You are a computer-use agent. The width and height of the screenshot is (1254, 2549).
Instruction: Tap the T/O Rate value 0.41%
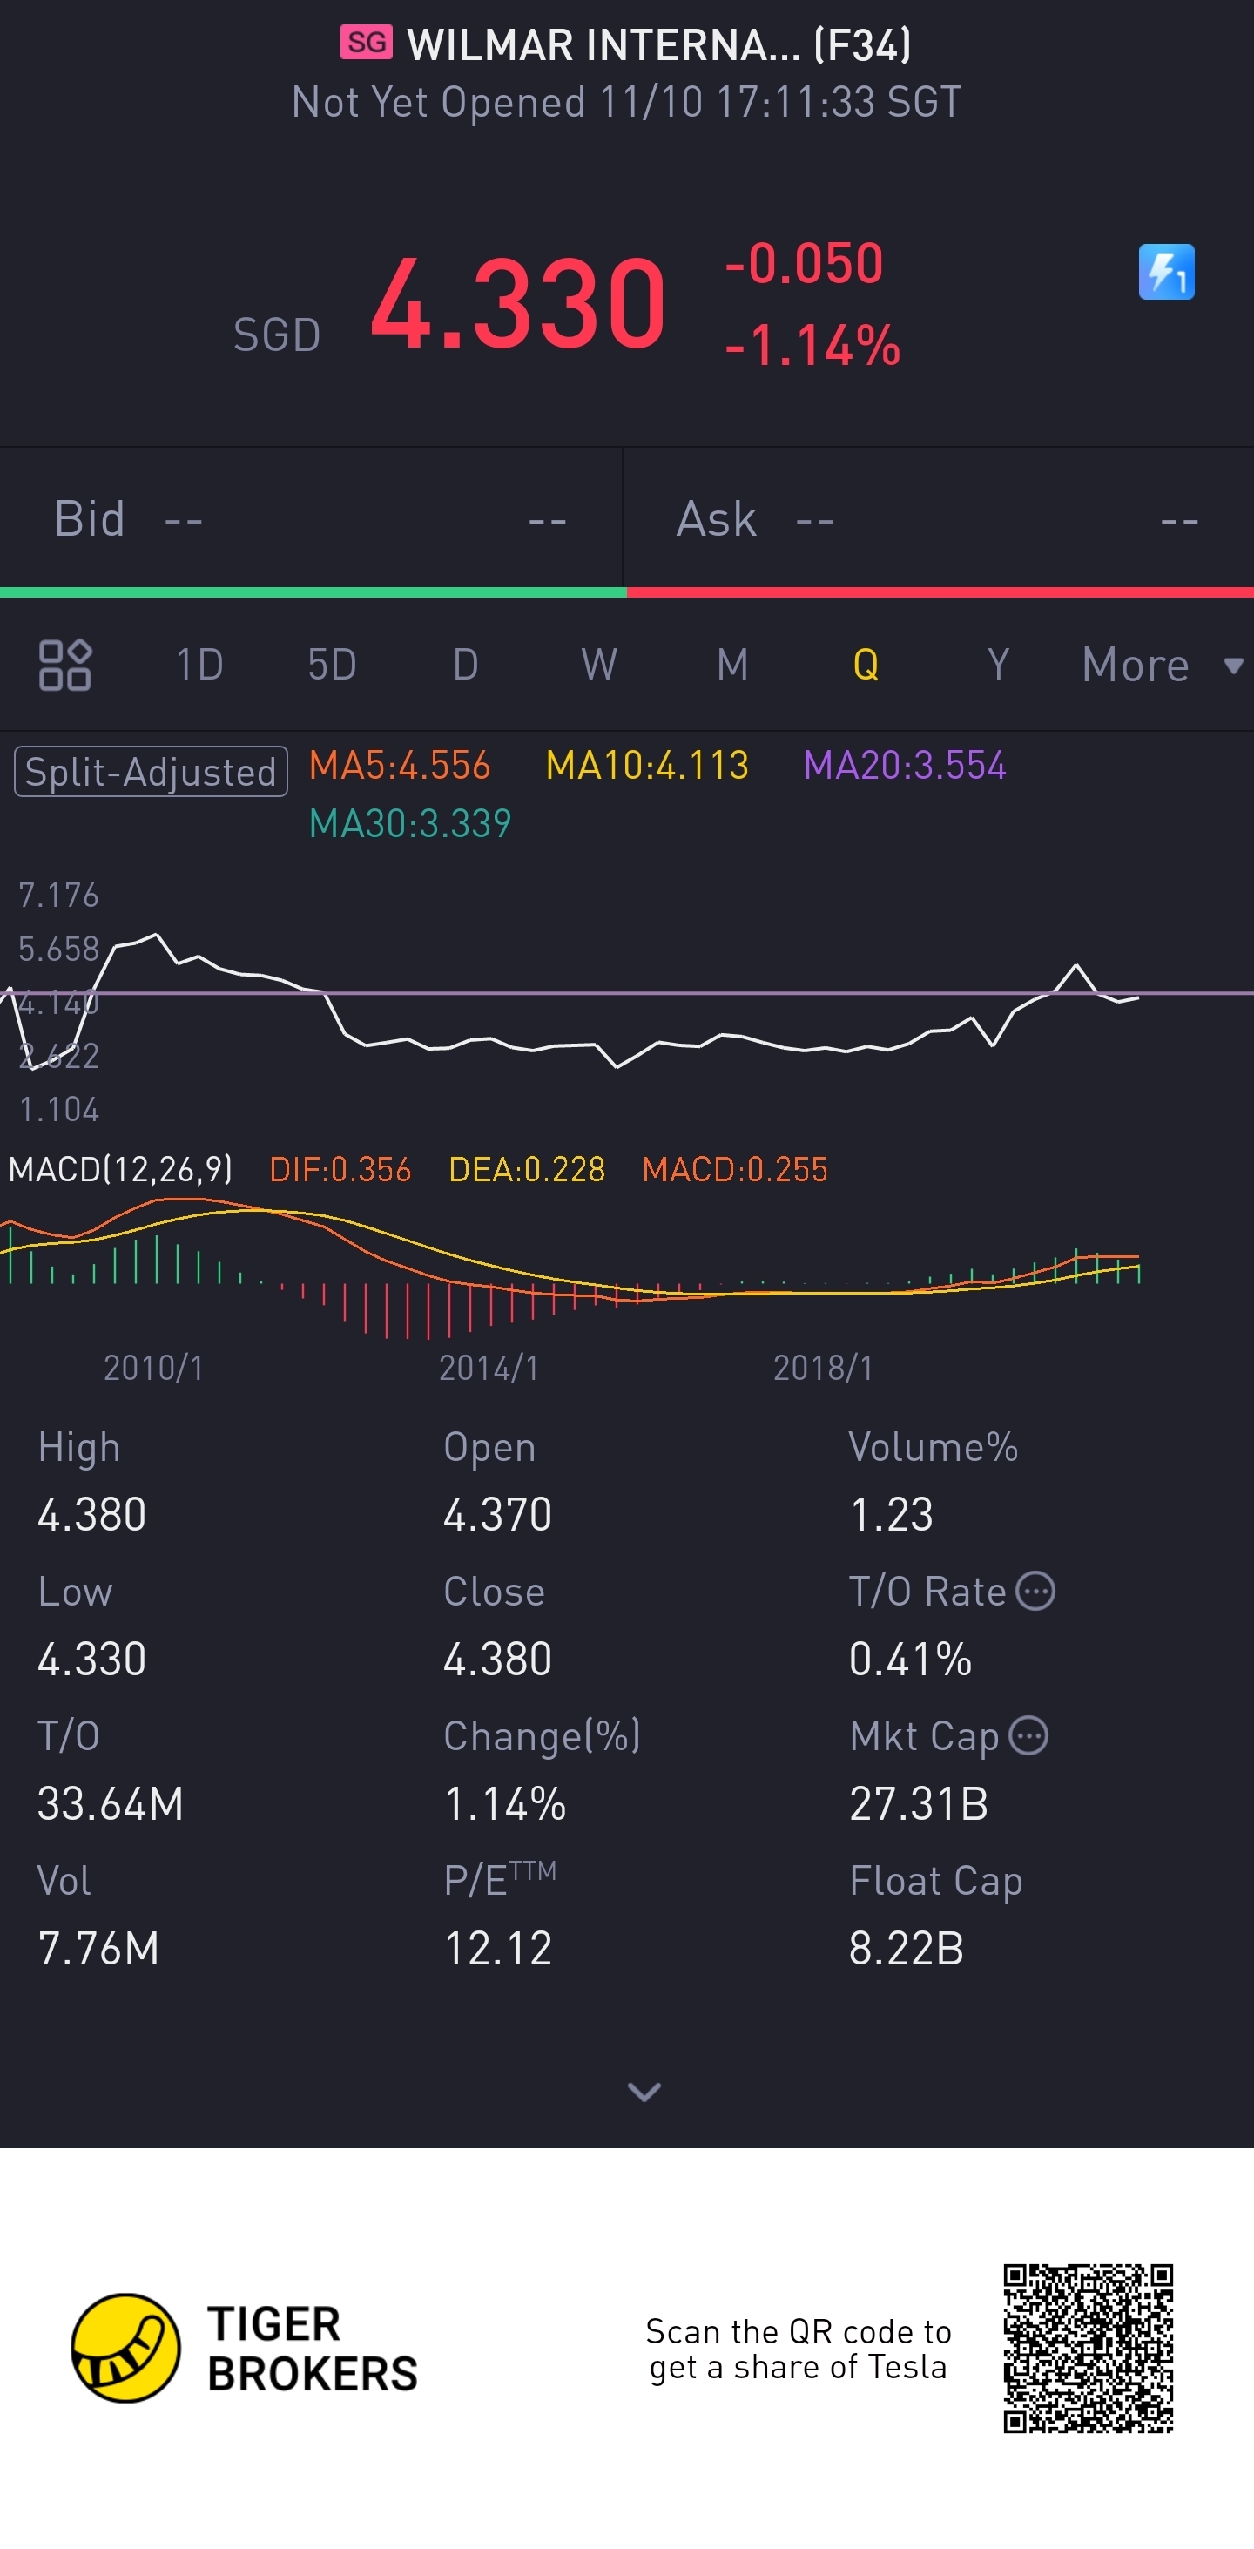[x=911, y=1660]
